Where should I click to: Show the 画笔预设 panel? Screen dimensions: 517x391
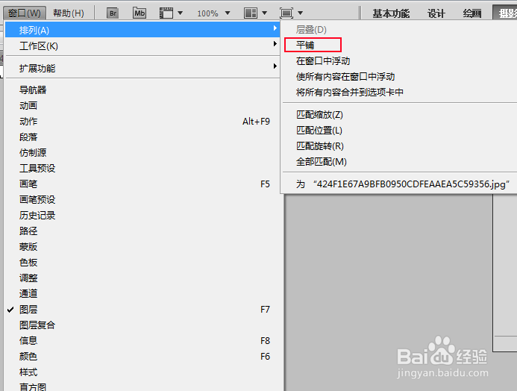pos(142,200)
